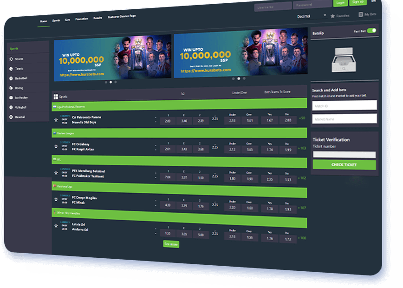The image size is (403, 288).
Task: Select the middle carousel dot under left banner
Action: 111,82
